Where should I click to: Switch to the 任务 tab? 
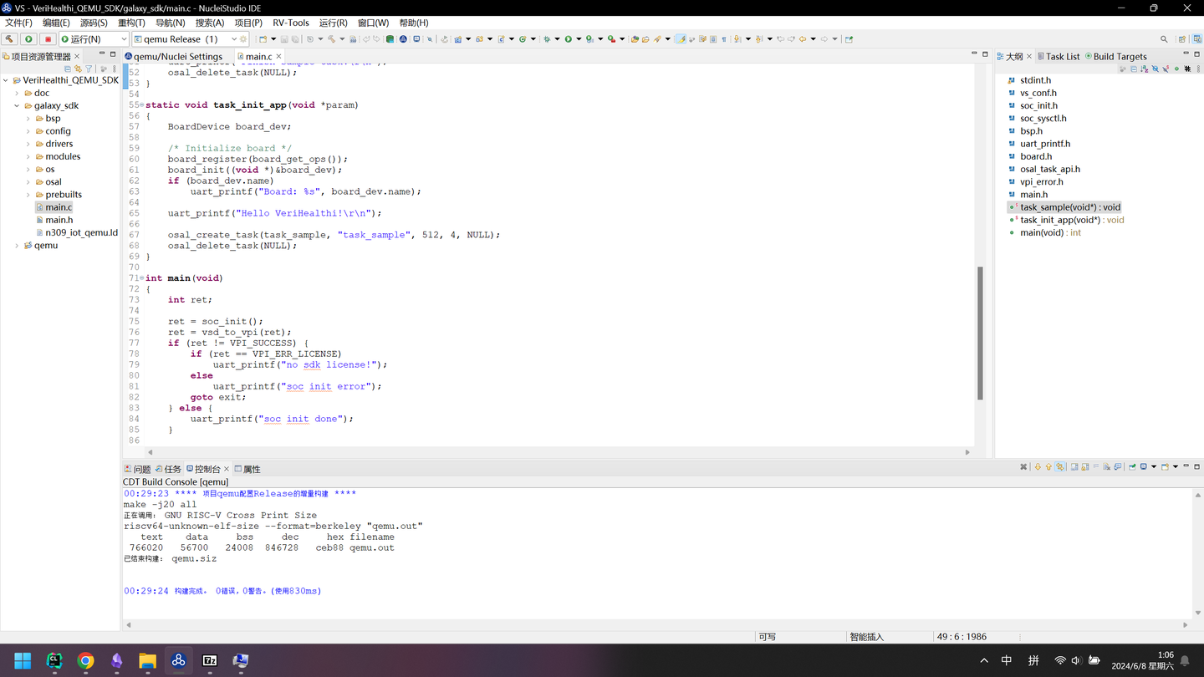coord(168,469)
